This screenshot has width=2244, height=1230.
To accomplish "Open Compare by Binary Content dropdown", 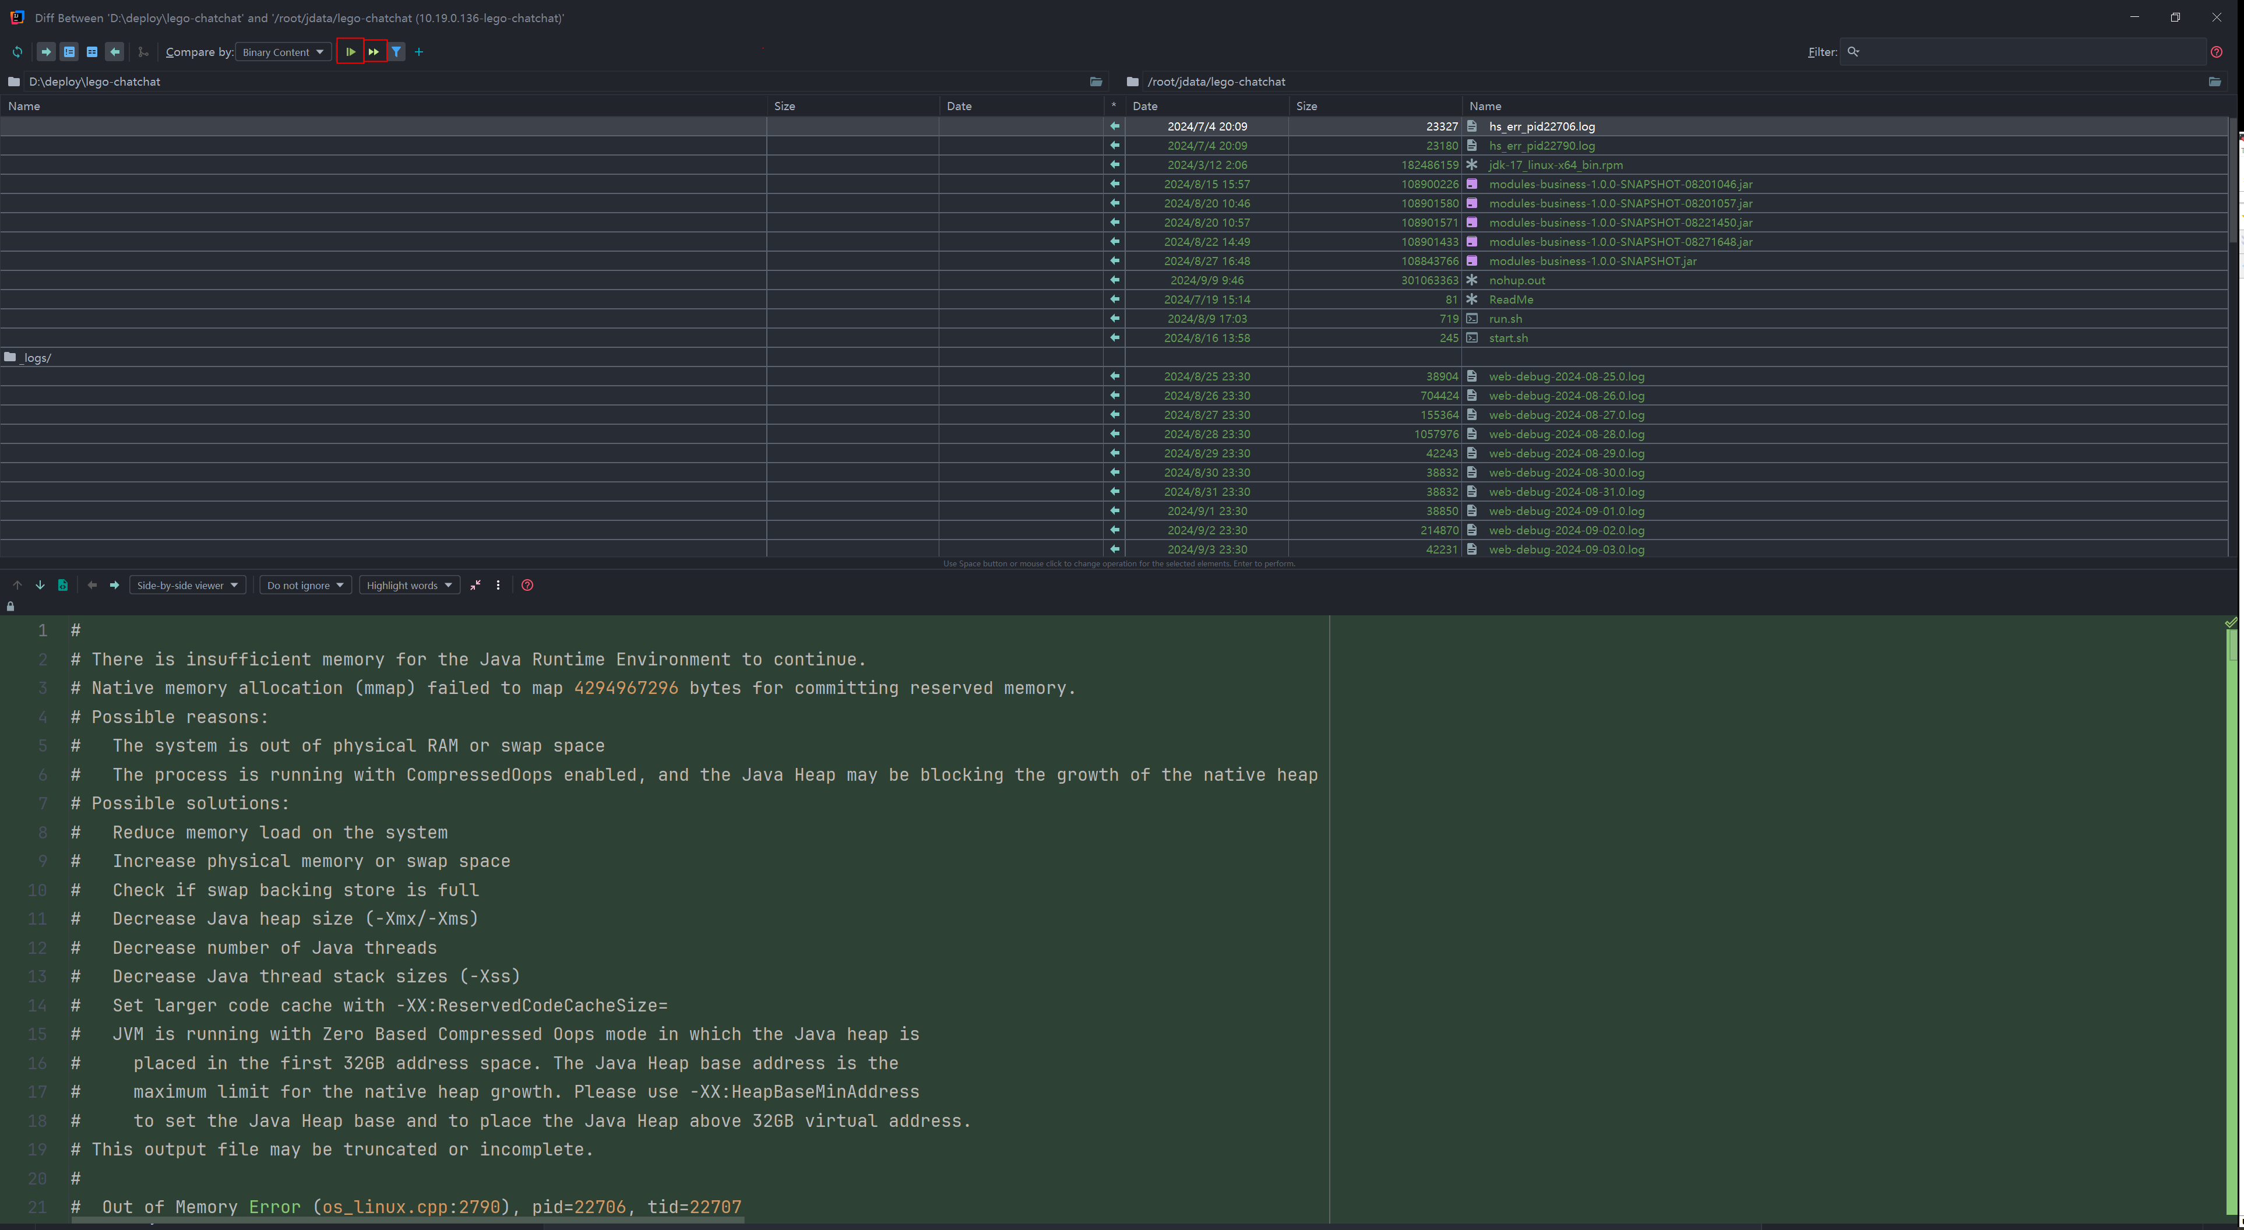I will click(x=283, y=52).
